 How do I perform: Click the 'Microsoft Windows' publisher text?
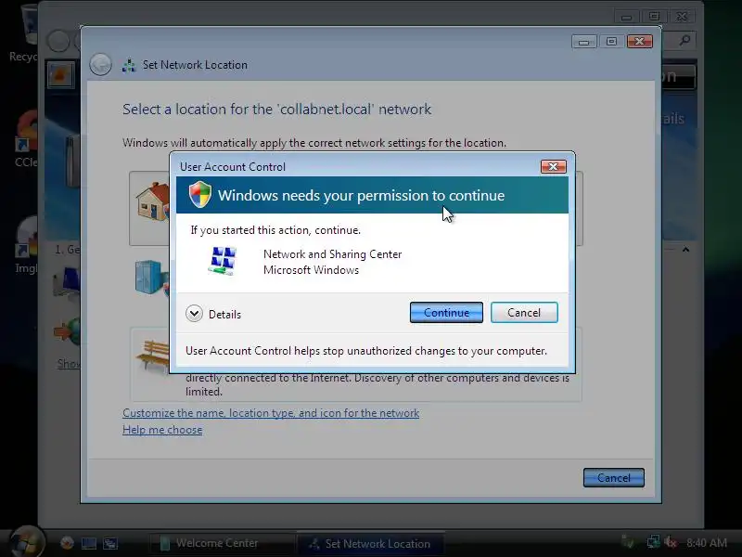click(x=311, y=270)
